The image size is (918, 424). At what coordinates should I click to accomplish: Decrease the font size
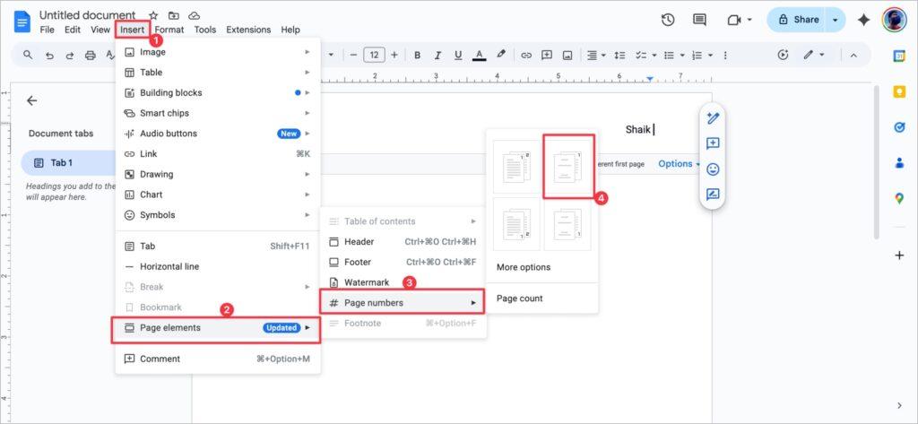click(353, 55)
